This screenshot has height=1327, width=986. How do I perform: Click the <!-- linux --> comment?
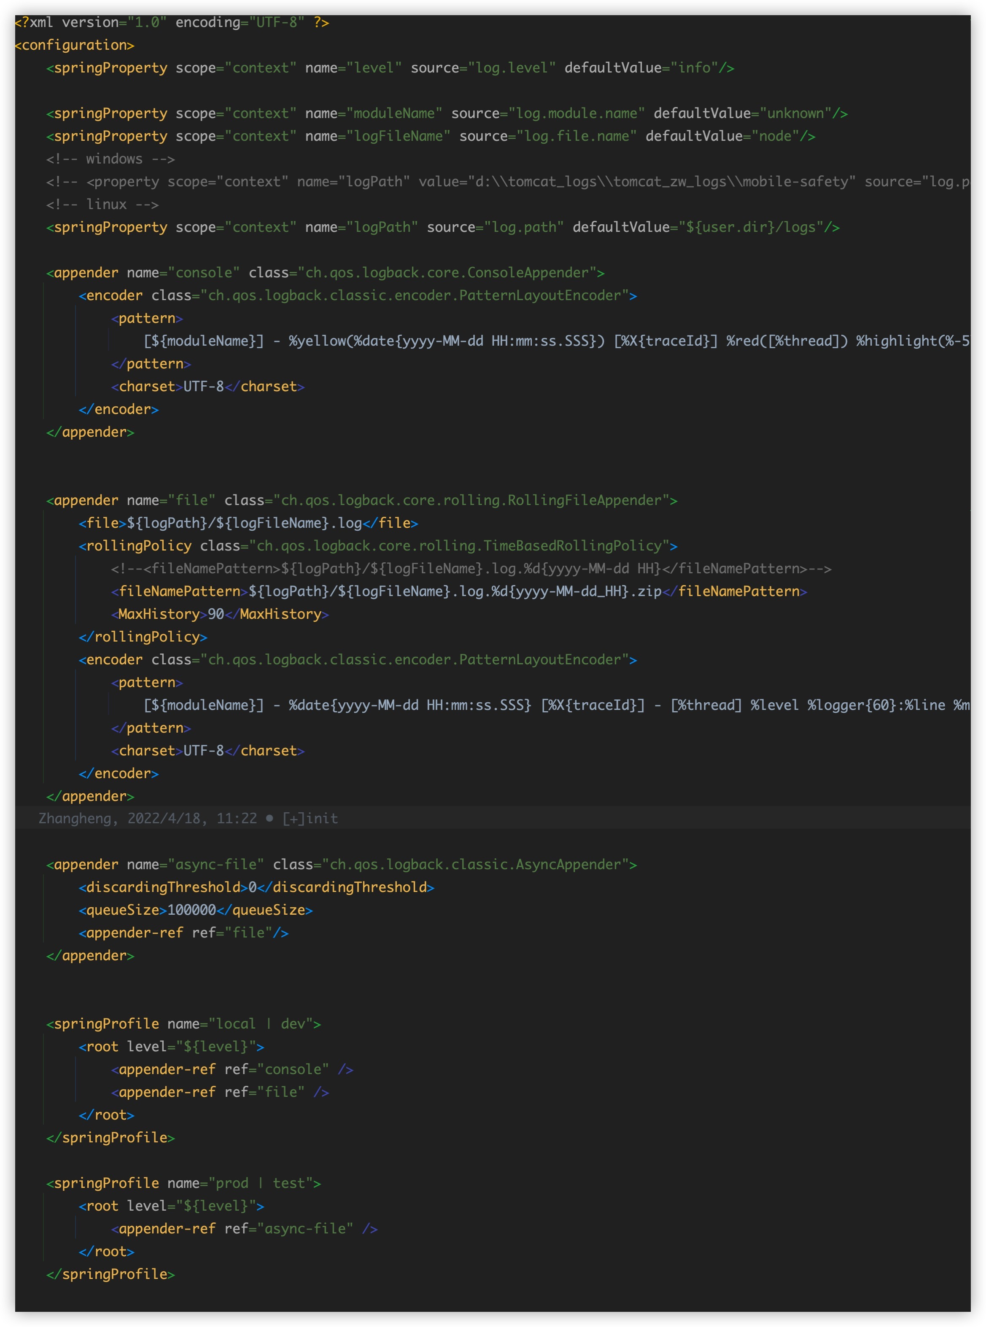(x=102, y=204)
